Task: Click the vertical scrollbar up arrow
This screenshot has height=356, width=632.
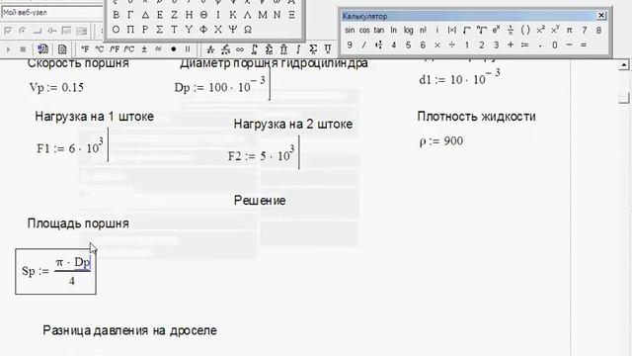Action: (x=623, y=64)
